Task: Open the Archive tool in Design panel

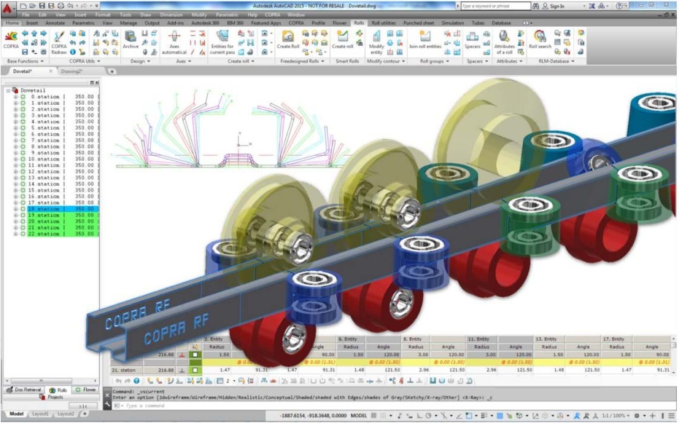Action: (130, 40)
